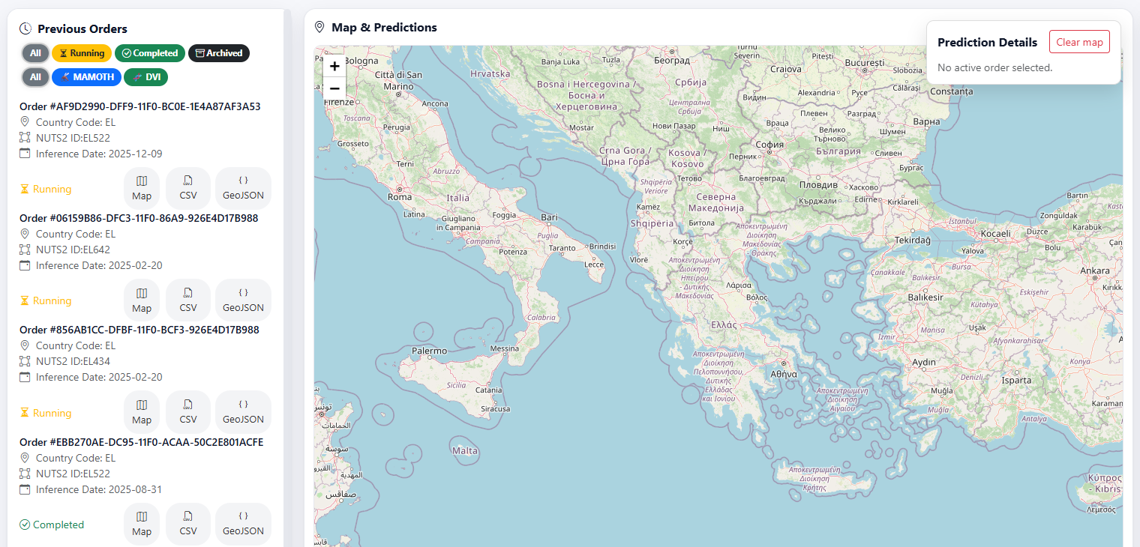Show only Archived orders
Screen dimensions: 1140x547
pos(219,53)
